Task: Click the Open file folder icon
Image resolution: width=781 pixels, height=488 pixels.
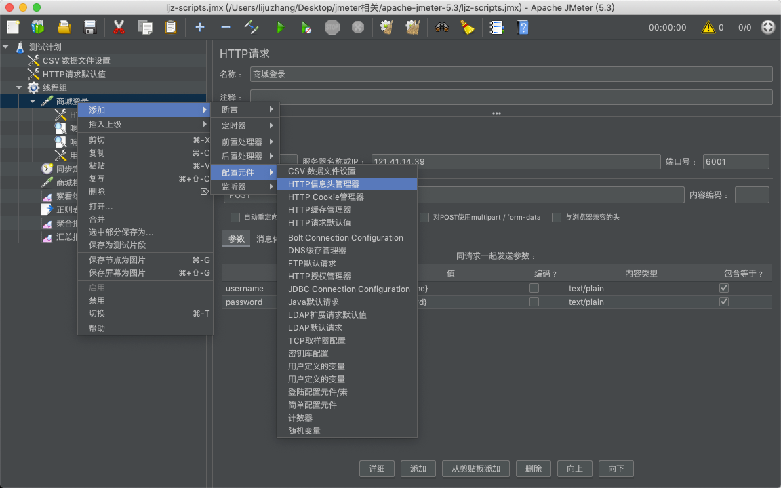Action: [x=64, y=27]
